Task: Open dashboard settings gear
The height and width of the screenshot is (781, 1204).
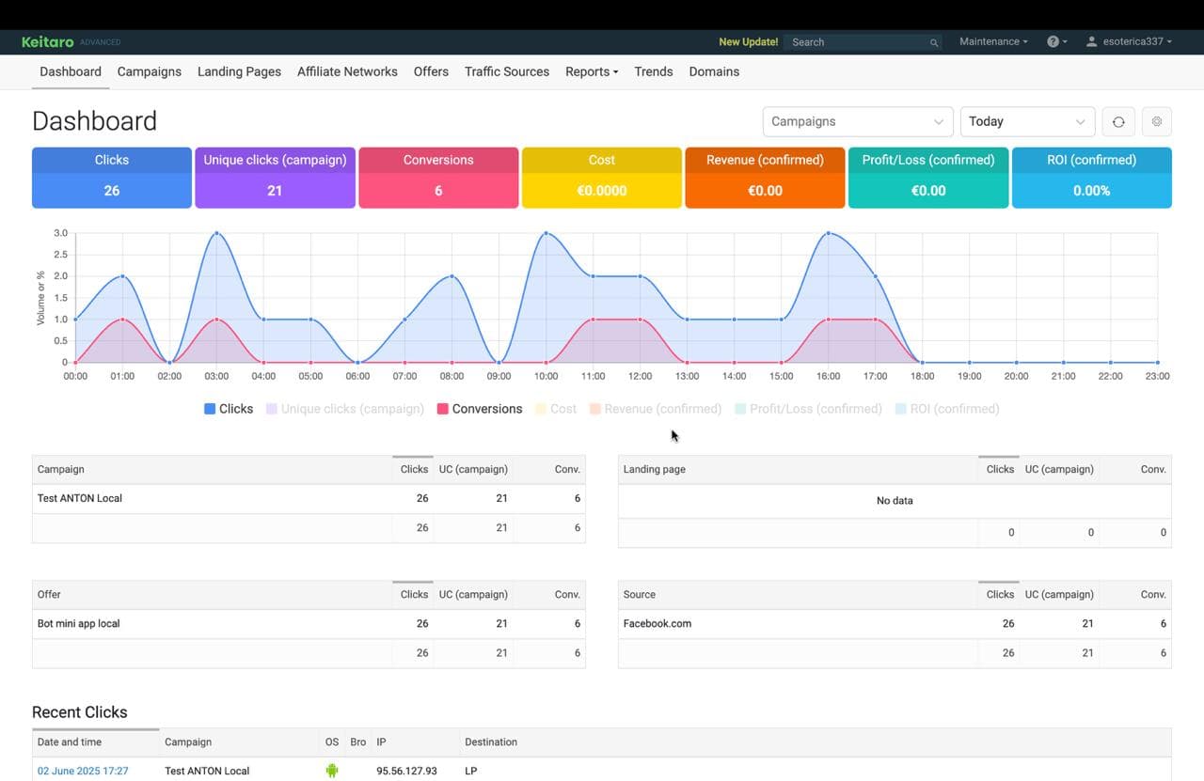Action: tap(1157, 121)
